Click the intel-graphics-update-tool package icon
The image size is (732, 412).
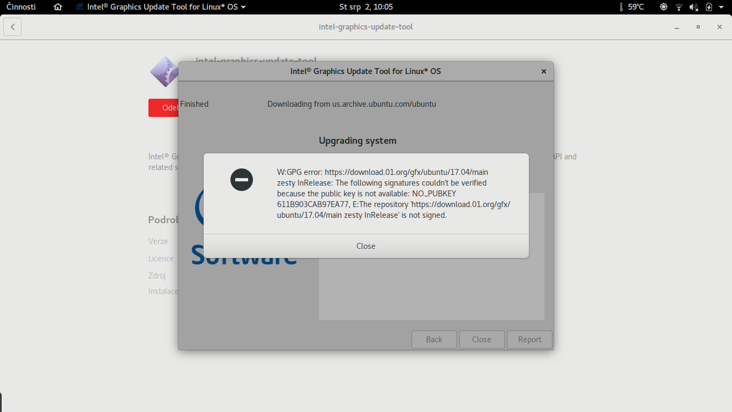click(x=164, y=72)
